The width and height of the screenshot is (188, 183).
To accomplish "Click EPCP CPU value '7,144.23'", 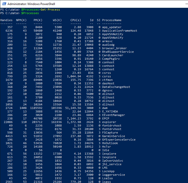I will (74, 118).
